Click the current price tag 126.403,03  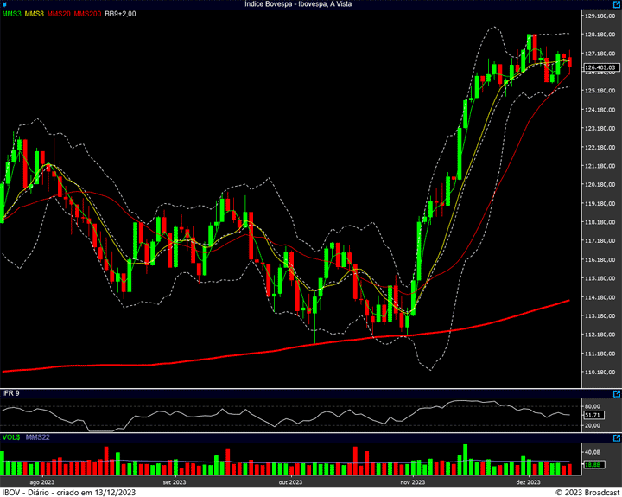point(600,67)
